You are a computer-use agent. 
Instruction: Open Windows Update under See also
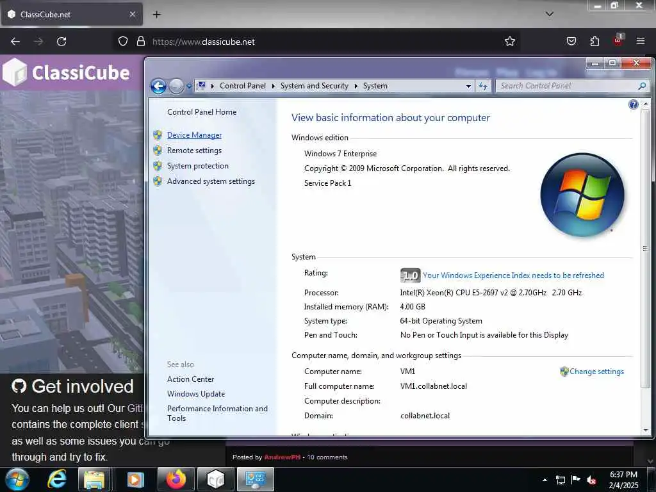click(196, 394)
